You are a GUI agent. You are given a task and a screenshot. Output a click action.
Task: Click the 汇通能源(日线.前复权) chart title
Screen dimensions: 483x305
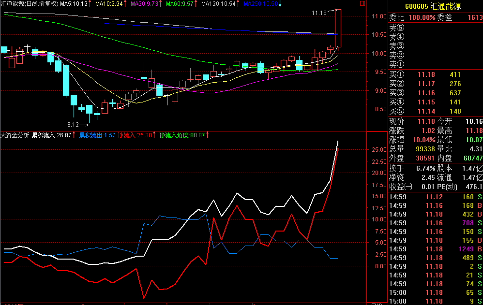[x=29, y=4]
